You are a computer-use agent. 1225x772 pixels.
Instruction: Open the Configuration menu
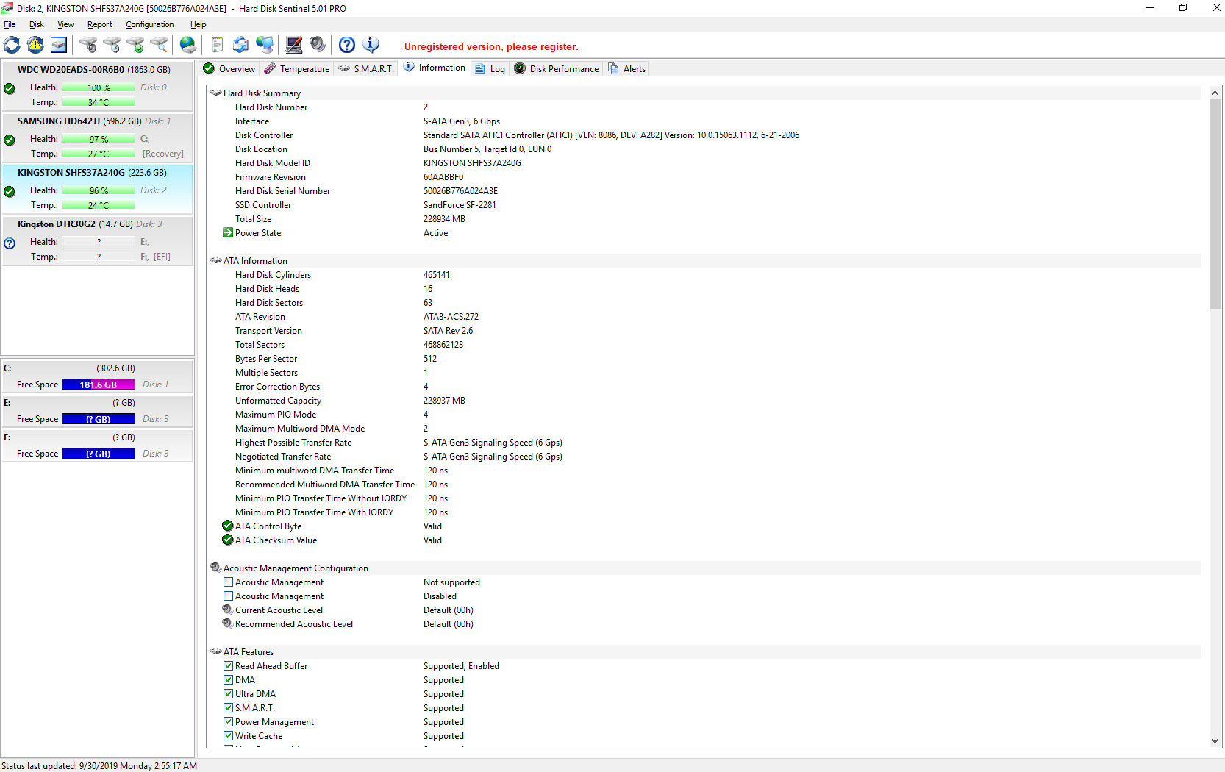pos(150,24)
